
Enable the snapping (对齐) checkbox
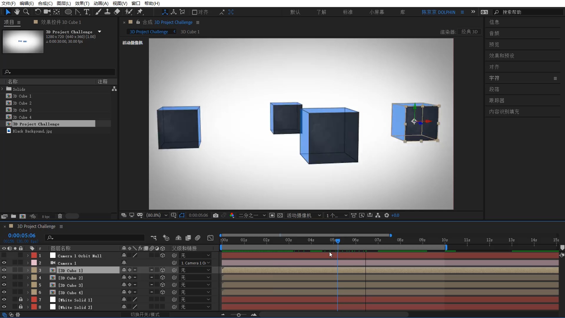click(x=195, y=12)
